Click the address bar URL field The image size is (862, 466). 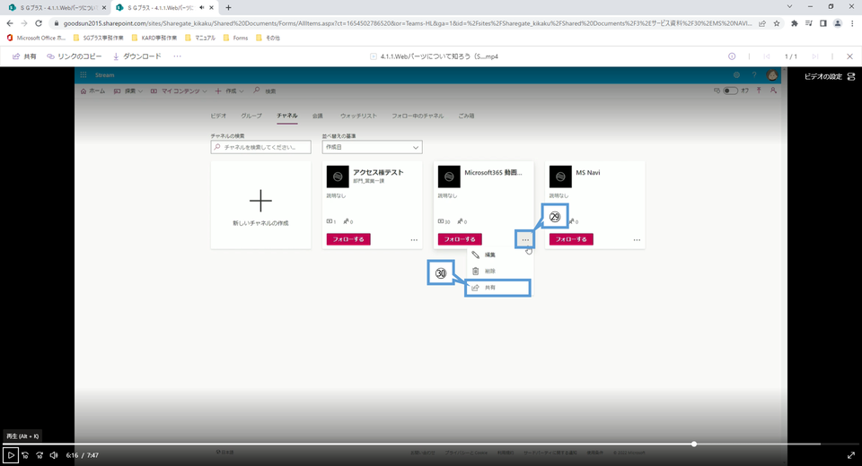tap(407, 23)
